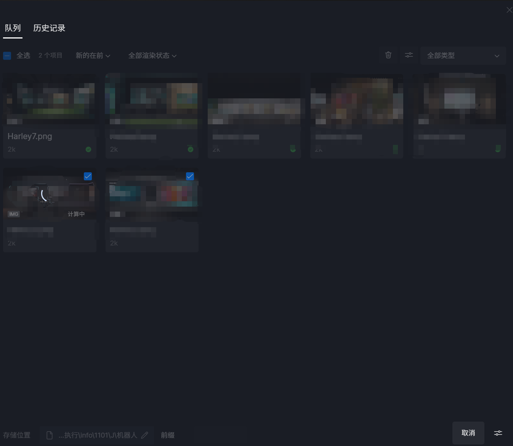The height and width of the screenshot is (446, 513).
Task: Open the settings sliders icon next to 取消
Action: click(498, 433)
